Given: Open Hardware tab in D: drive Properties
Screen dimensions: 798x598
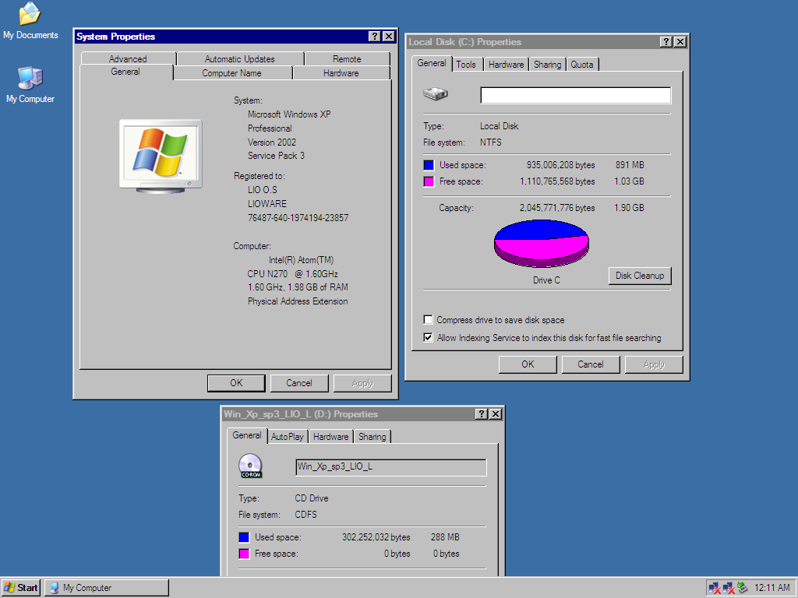Looking at the screenshot, I should pyautogui.click(x=330, y=437).
